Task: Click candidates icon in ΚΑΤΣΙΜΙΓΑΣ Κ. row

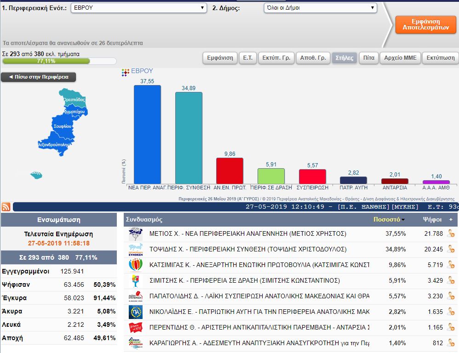Action: point(450,265)
